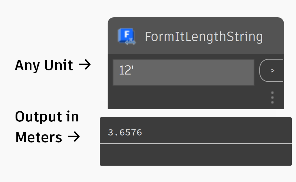
Task: Click the empty lower section of preview bubble
Action: [196, 155]
